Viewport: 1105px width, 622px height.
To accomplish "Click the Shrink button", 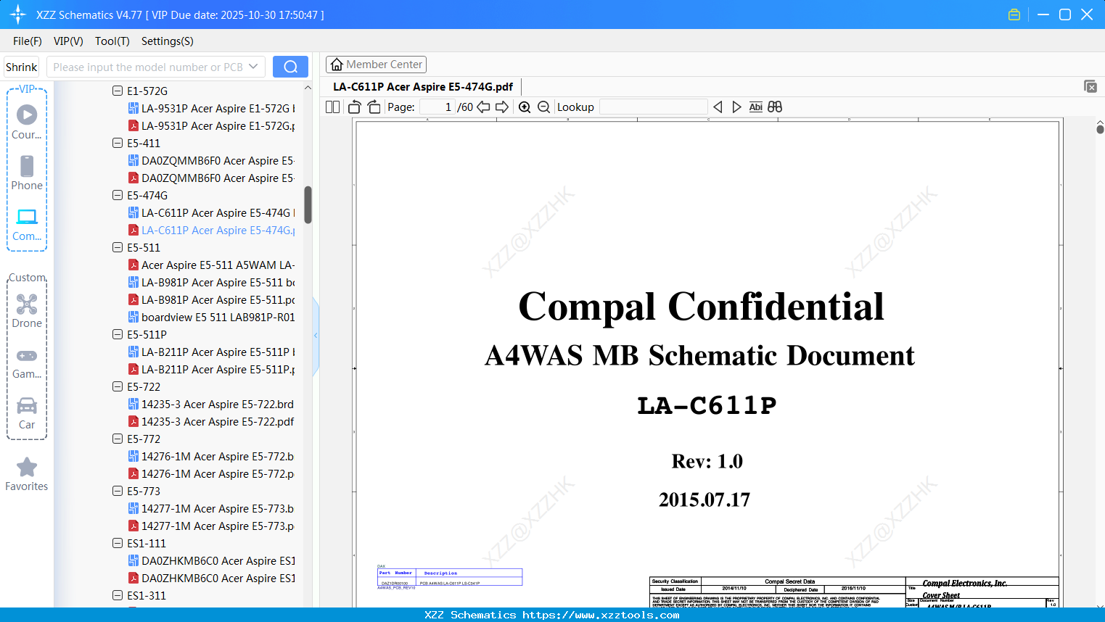I will point(22,67).
